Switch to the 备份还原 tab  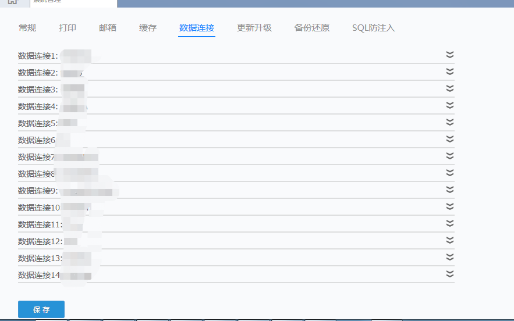click(312, 28)
